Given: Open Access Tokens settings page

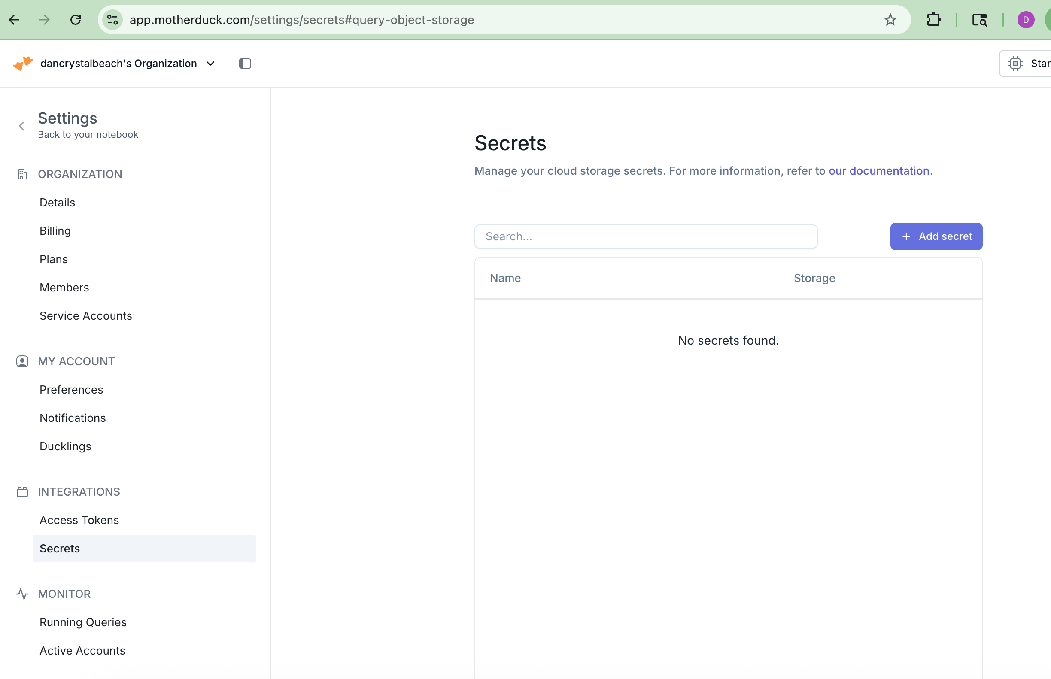Looking at the screenshot, I should click(79, 520).
